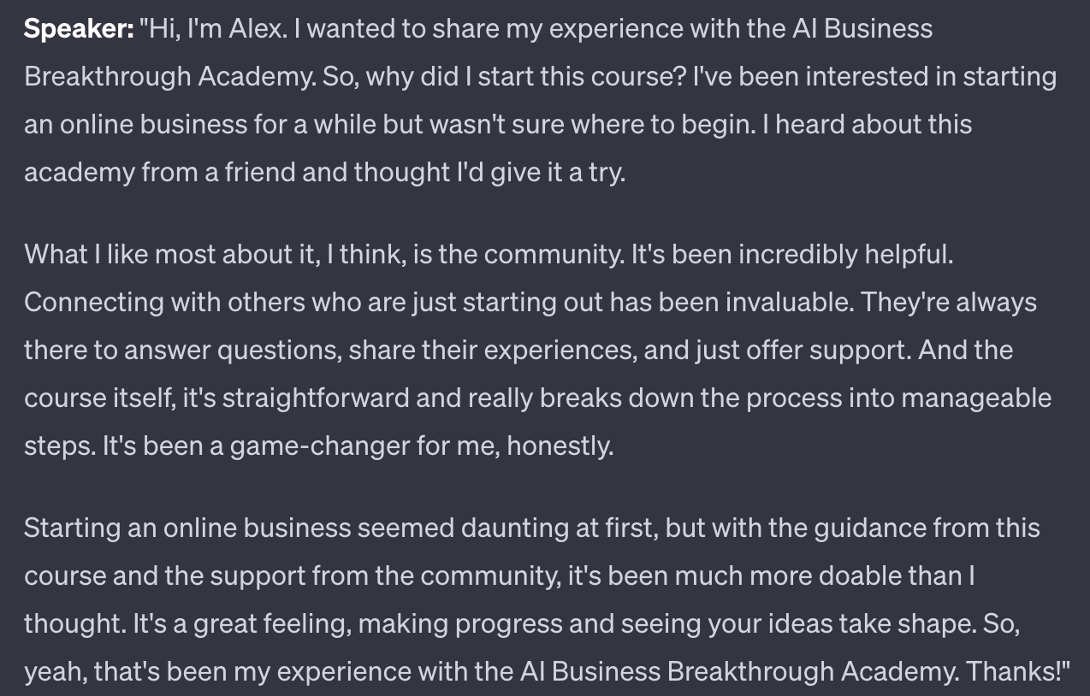
Task: Click the word "manageable"
Action: 976,398
